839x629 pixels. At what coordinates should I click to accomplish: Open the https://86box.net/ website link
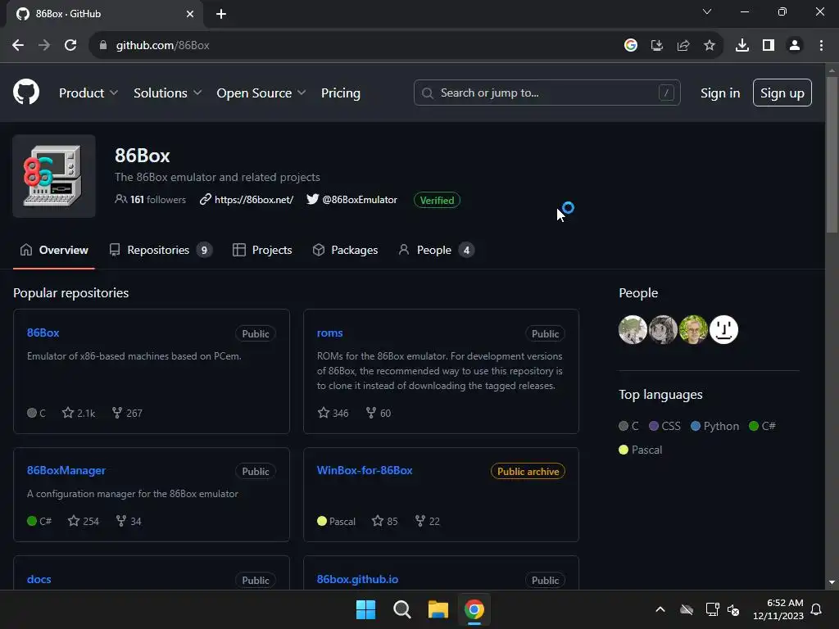pos(247,200)
